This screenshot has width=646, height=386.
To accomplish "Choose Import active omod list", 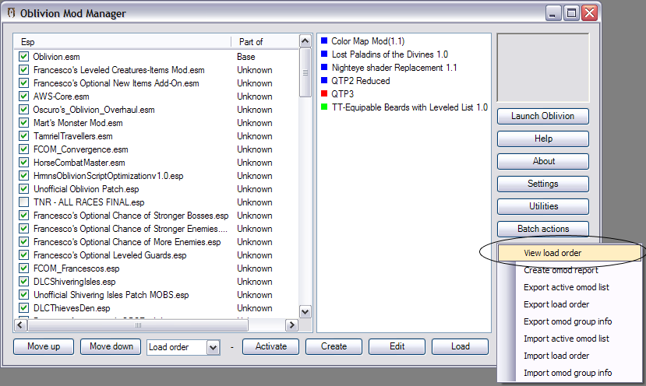I will [570, 339].
